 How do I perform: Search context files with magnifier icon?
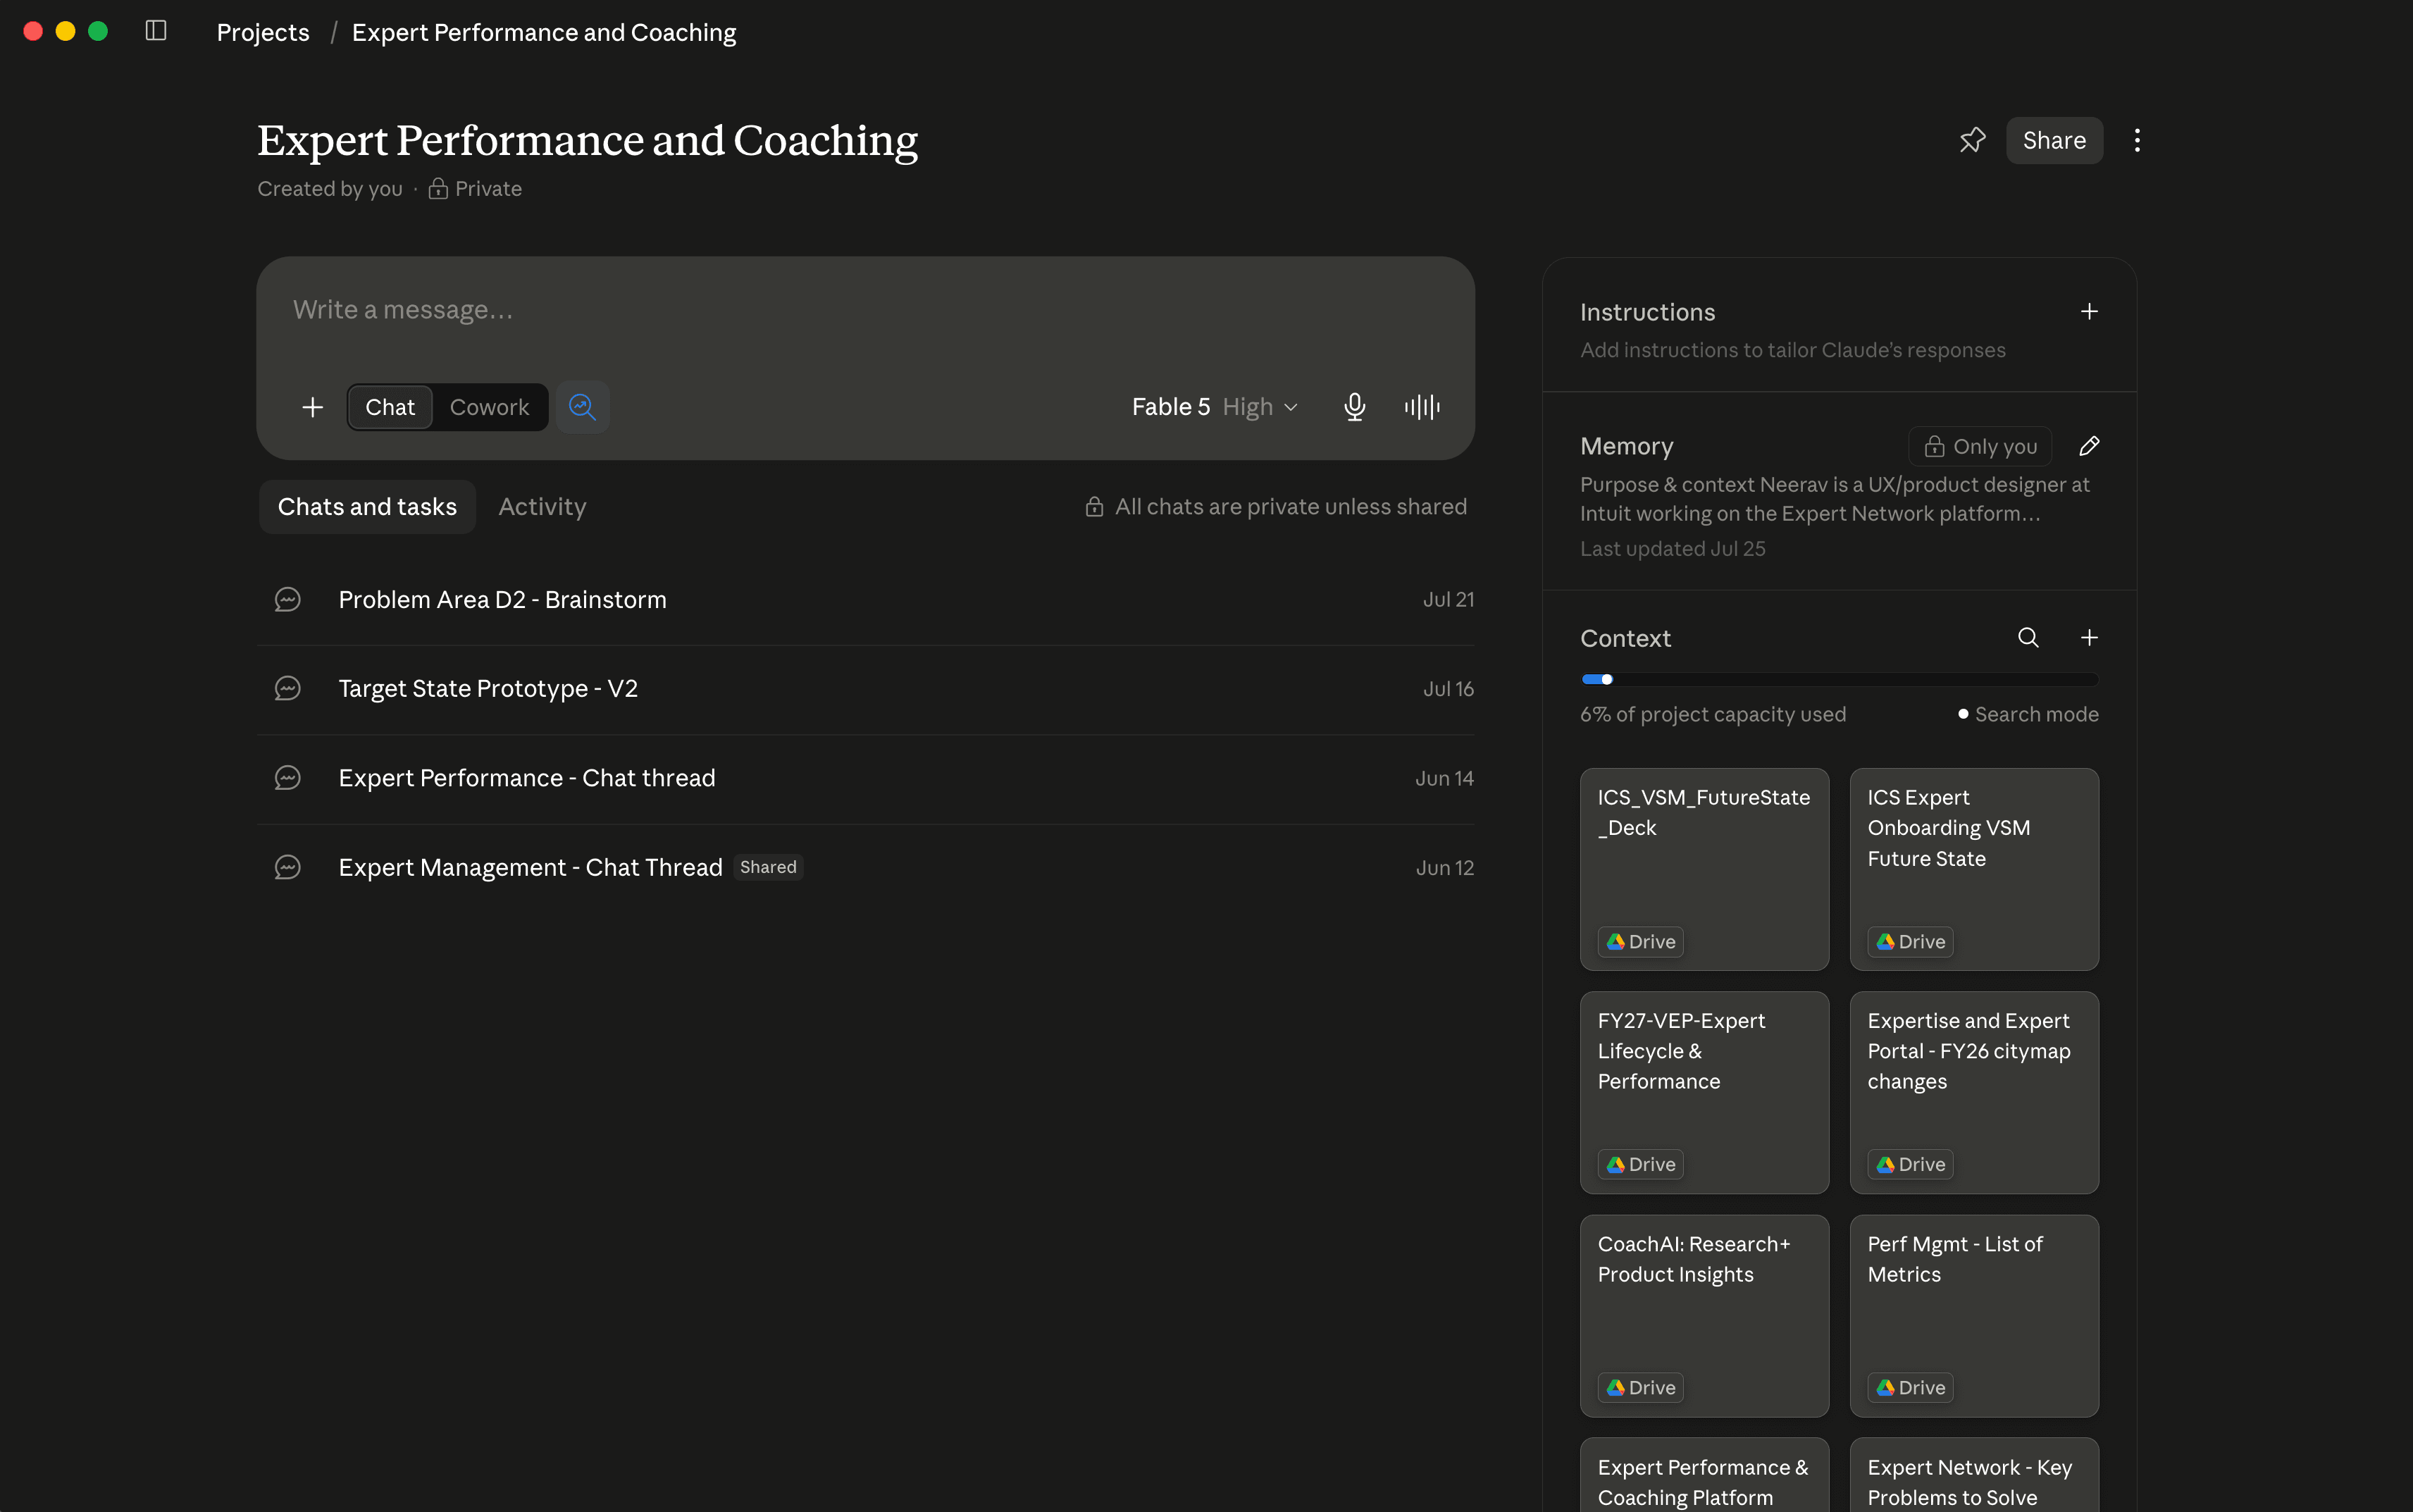[2028, 638]
